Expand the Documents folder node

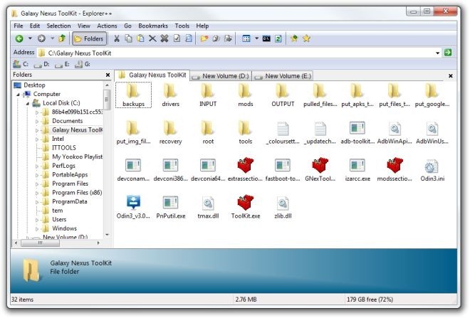tap(37, 121)
